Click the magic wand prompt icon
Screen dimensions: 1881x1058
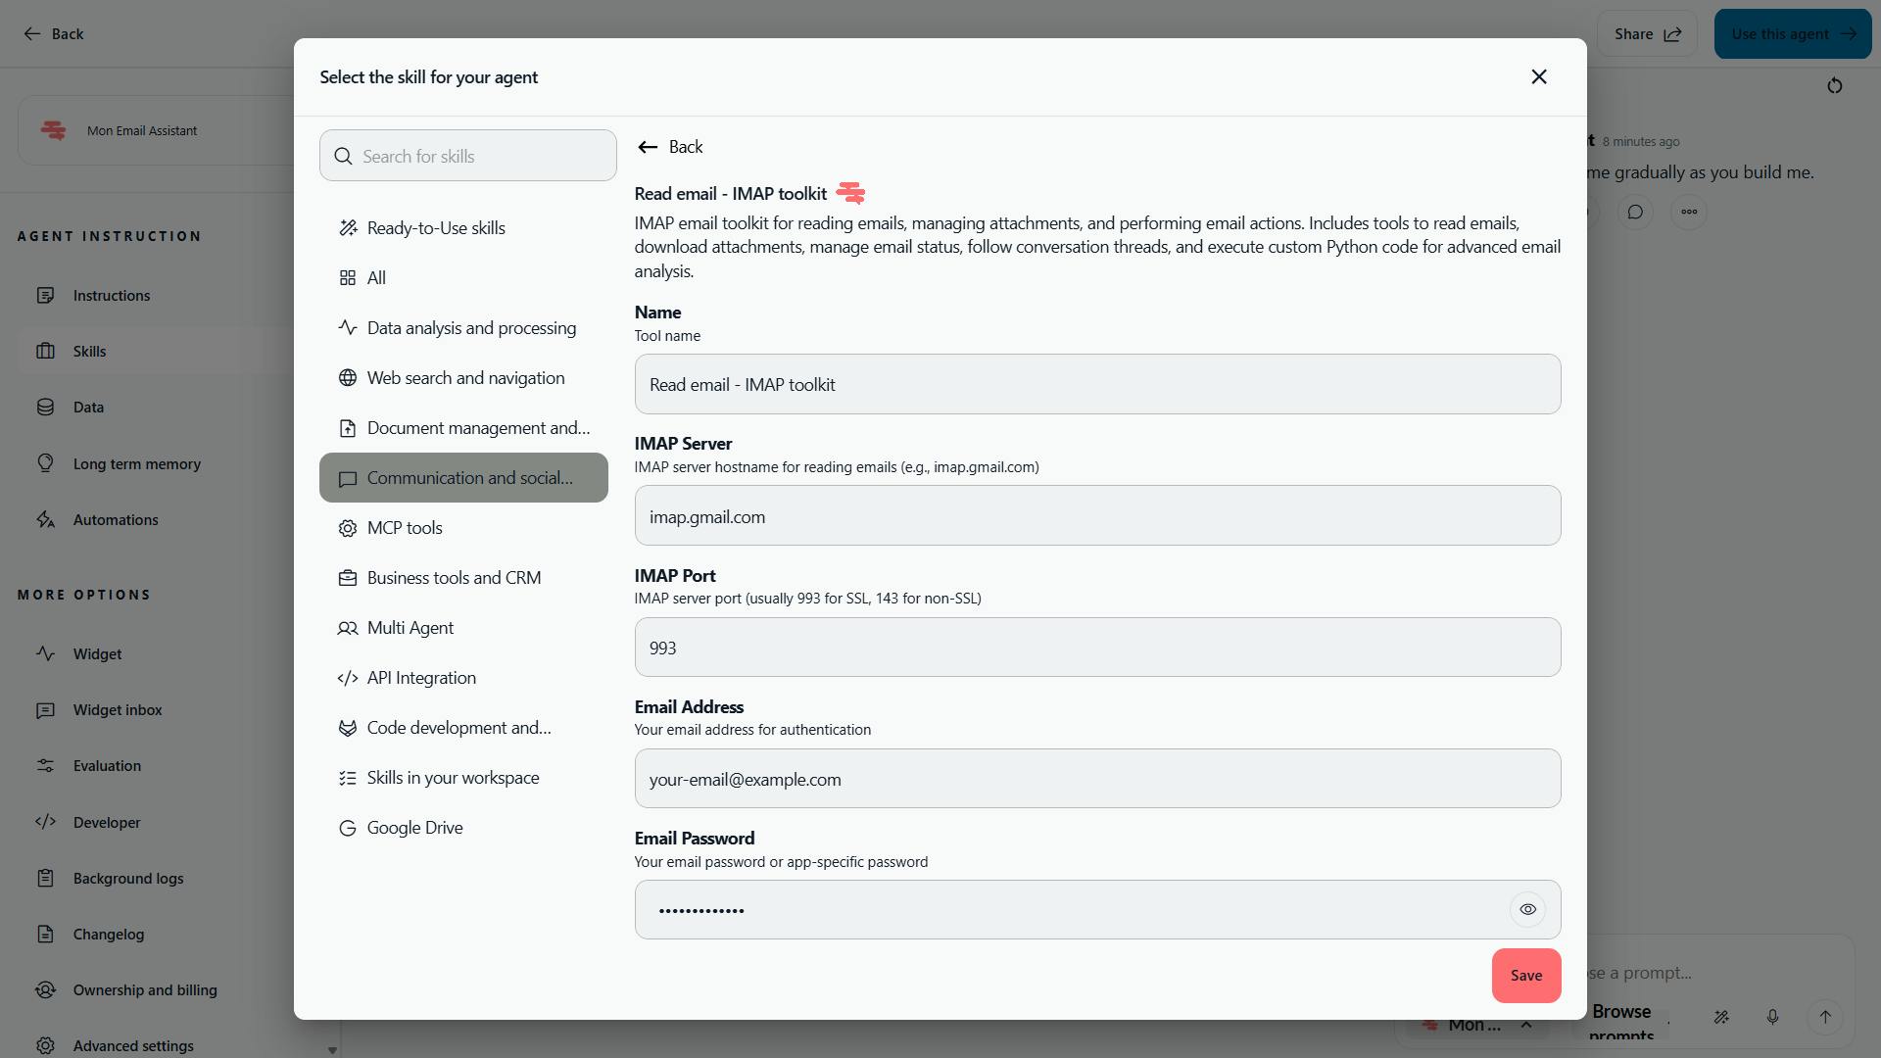pos(1720,1017)
